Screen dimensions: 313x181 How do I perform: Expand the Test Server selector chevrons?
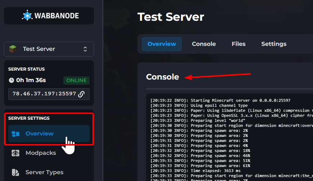coord(85,49)
